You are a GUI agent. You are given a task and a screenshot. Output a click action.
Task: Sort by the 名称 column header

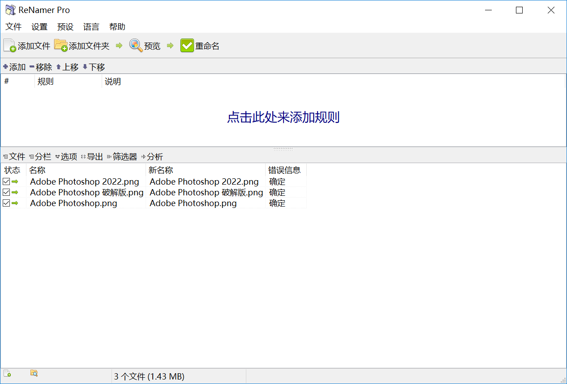[86, 170]
